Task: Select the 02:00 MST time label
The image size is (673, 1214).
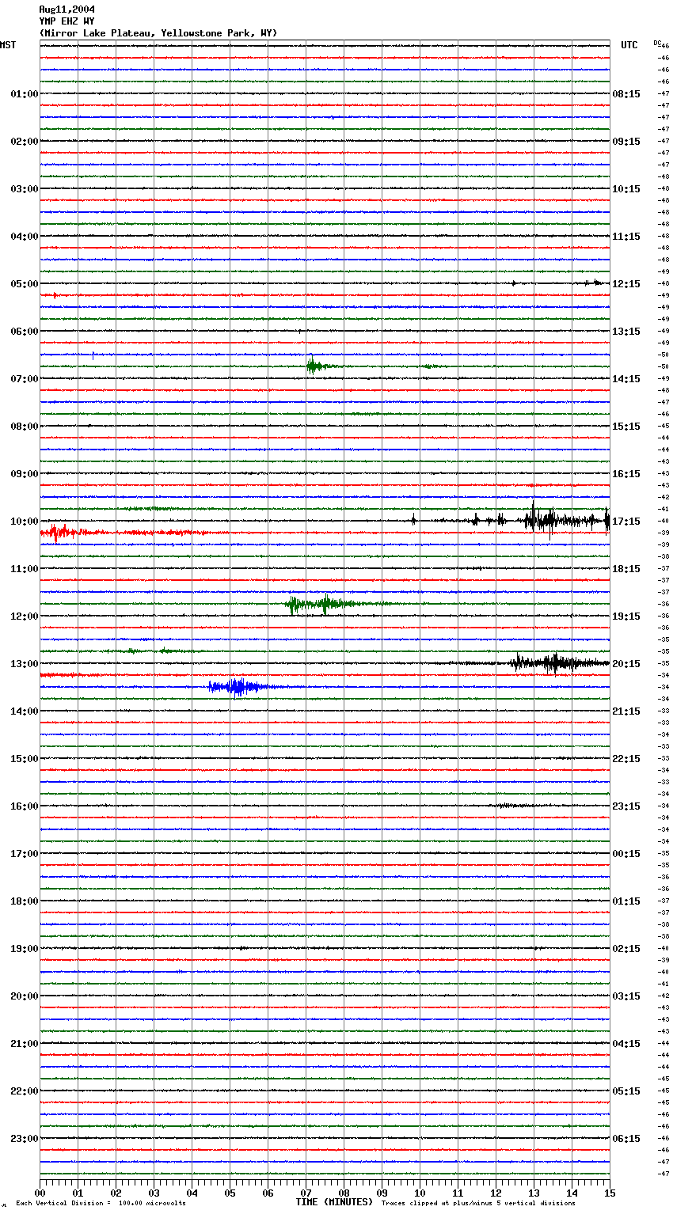Action: [25, 142]
